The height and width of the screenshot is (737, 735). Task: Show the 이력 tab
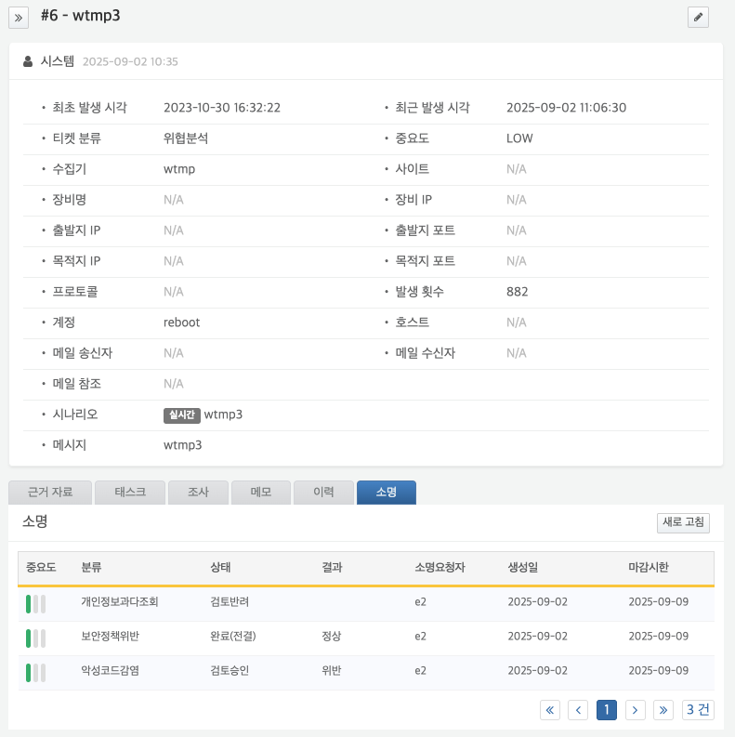point(323,493)
